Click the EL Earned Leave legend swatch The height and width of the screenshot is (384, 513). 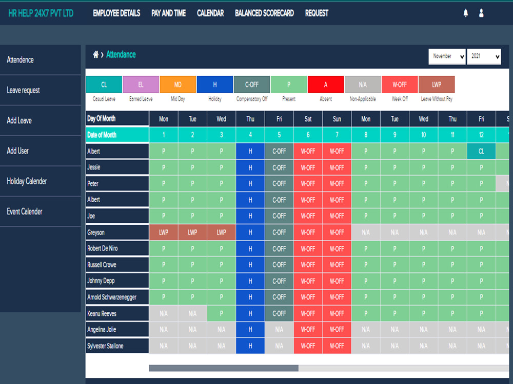click(141, 84)
